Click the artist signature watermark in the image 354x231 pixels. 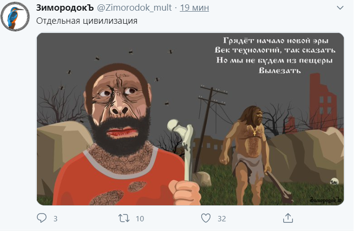point(325,199)
